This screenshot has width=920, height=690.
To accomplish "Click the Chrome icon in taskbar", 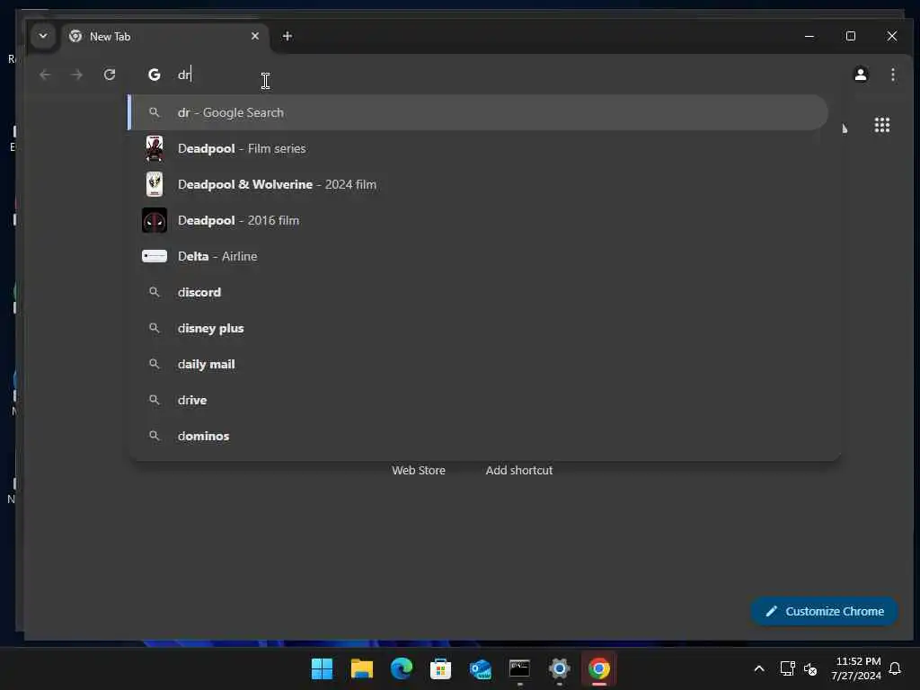I will [599, 668].
